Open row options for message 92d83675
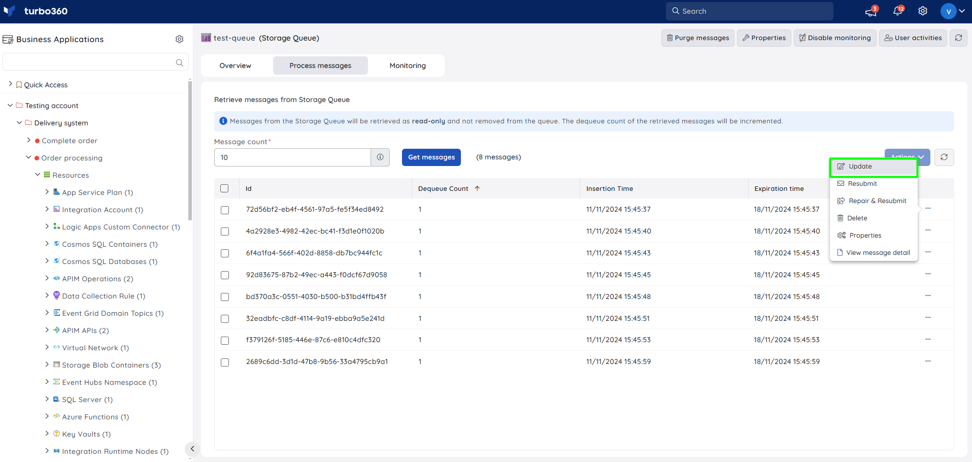 [x=928, y=274]
